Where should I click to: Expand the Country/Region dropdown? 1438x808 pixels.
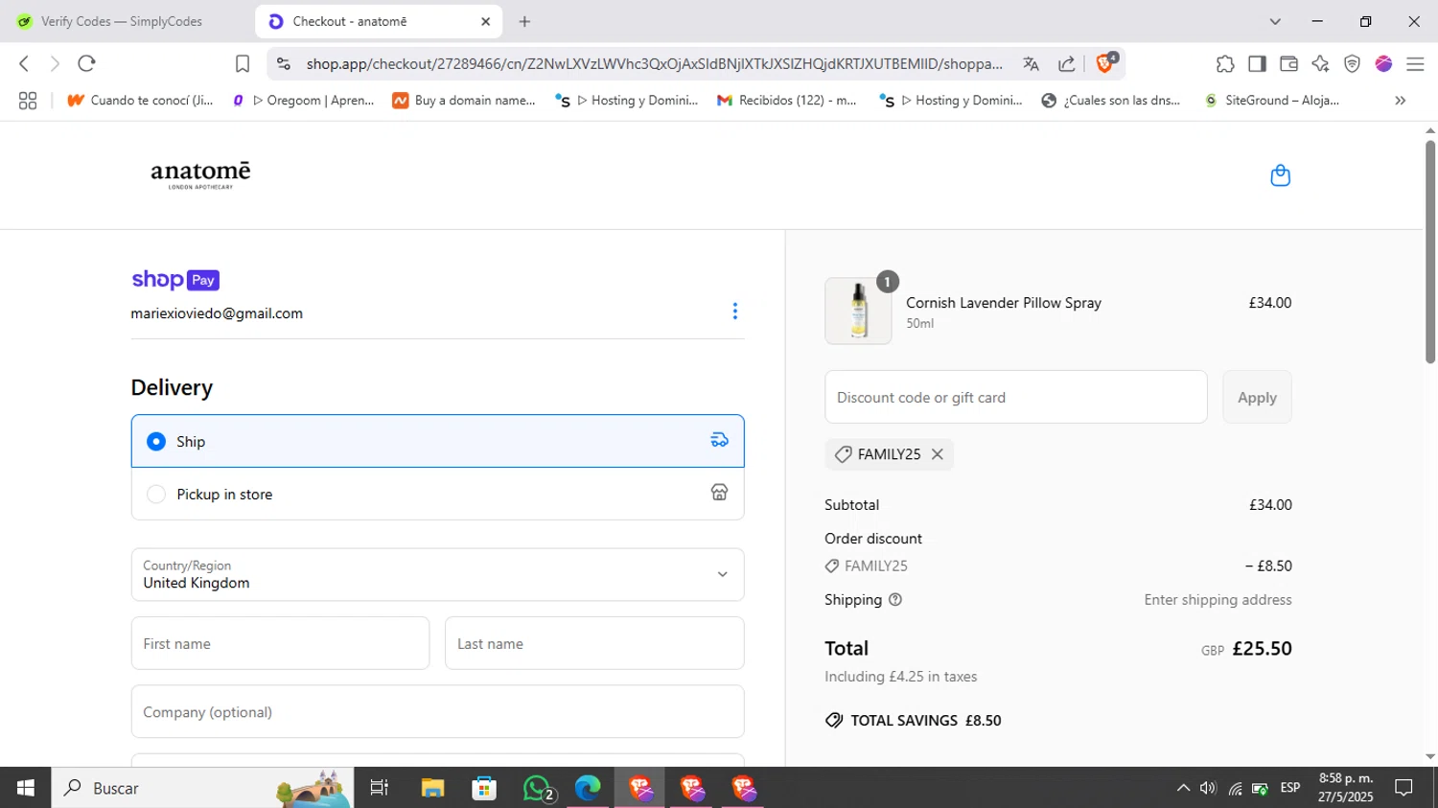point(437,574)
